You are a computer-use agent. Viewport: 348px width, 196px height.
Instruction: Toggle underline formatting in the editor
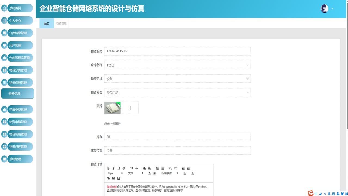119,168
